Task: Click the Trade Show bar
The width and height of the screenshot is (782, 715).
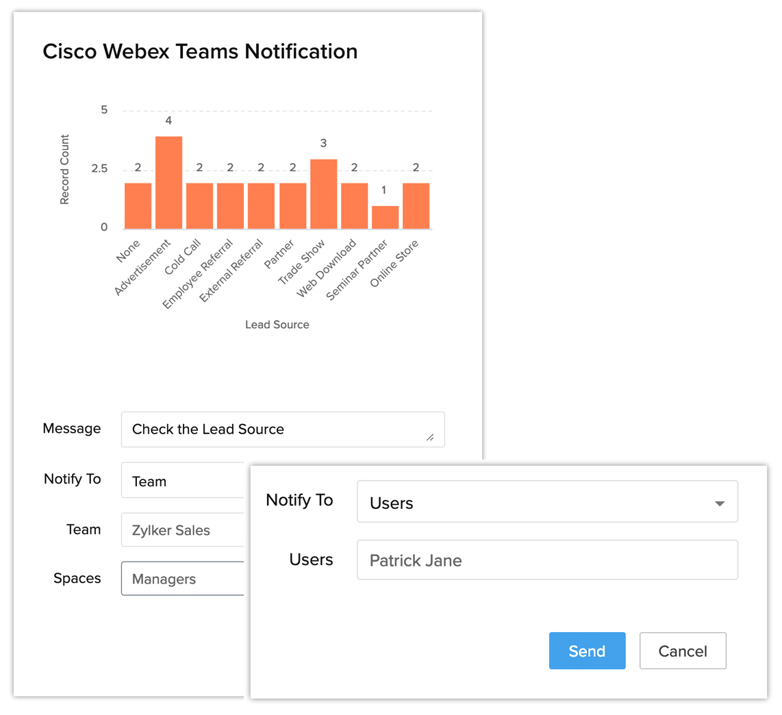Action: pyautogui.click(x=323, y=195)
